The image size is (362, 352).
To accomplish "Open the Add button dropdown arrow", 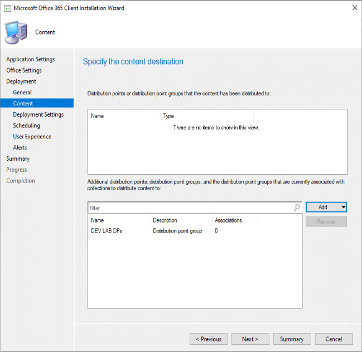I will (x=344, y=207).
